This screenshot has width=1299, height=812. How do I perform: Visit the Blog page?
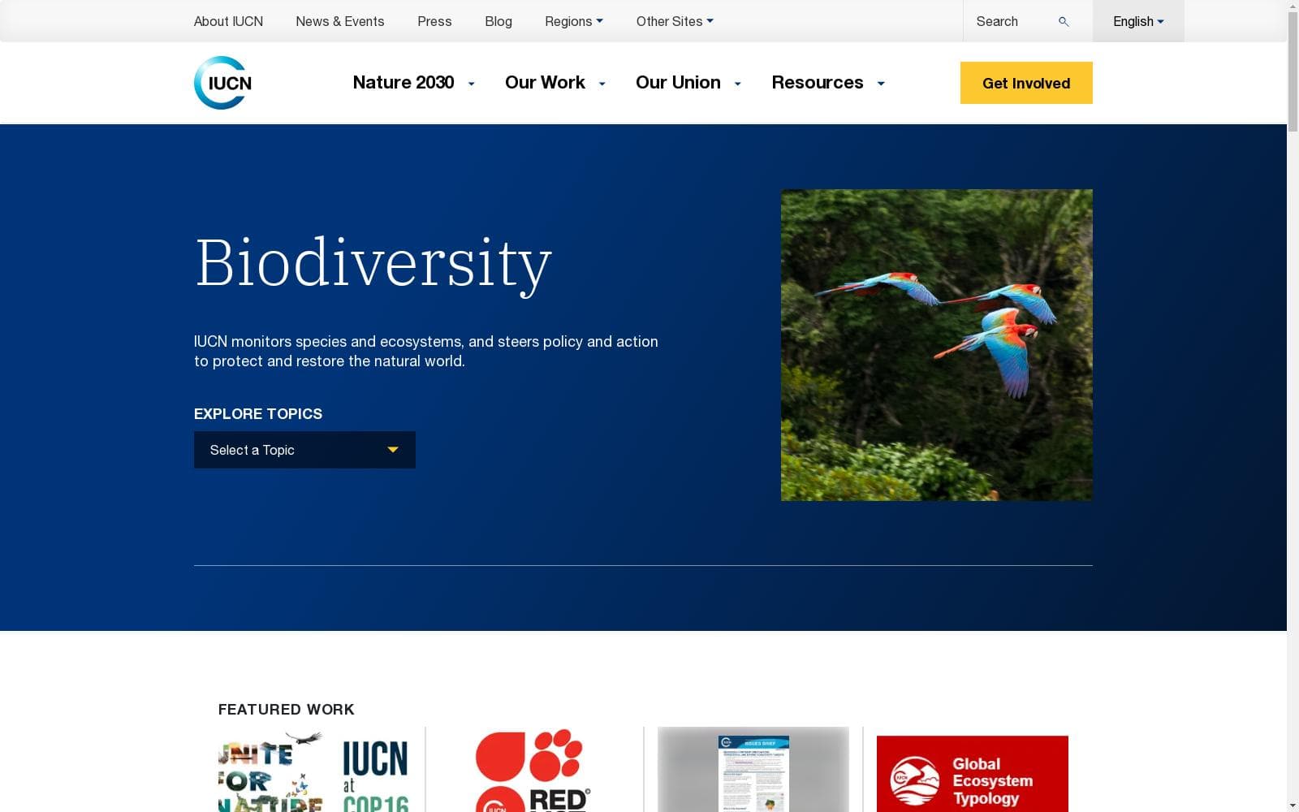498,21
